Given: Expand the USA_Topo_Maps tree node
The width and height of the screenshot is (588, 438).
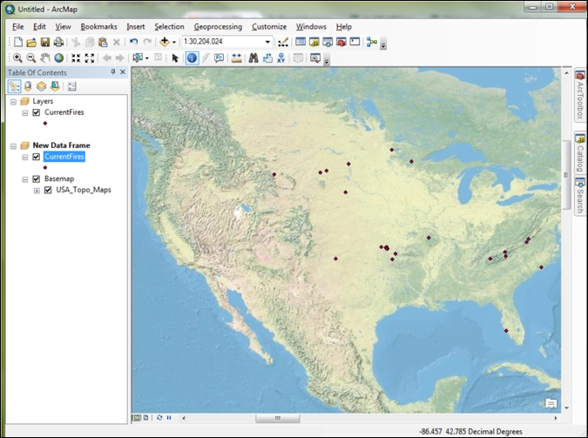Looking at the screenshot, I should [37, 190].
